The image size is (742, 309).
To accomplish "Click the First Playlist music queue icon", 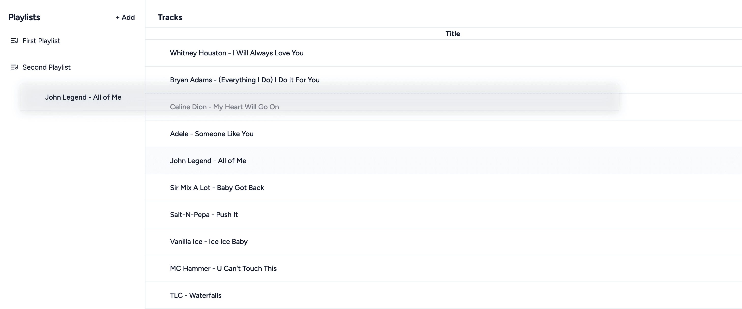I will coord(14,41).
